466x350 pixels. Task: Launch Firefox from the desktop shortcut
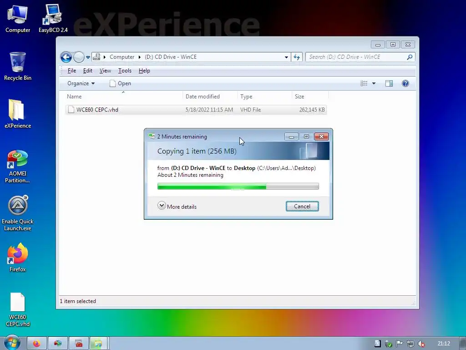point(18,258)
